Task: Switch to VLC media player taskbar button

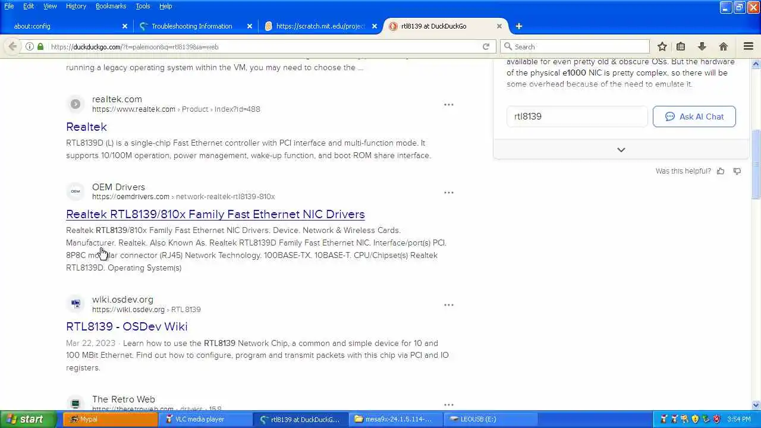Action: [206, 419]
